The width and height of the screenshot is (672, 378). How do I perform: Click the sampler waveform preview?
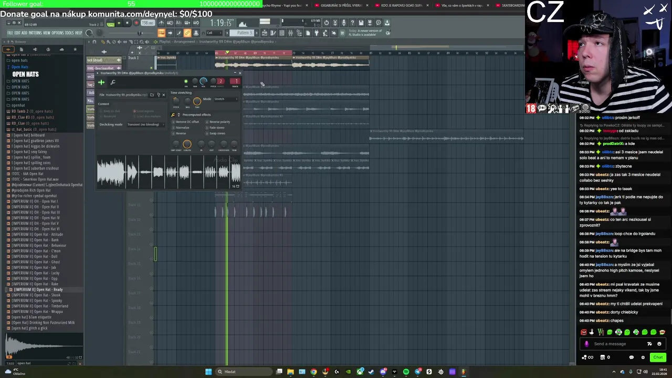(x=169, y=172)
